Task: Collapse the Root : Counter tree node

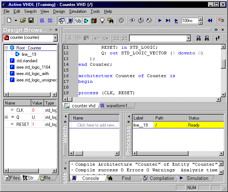Action: [6, 48]
